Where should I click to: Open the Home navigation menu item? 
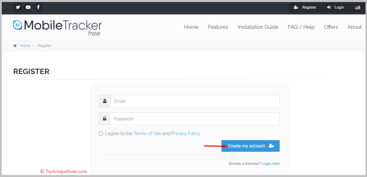[191, 27]
